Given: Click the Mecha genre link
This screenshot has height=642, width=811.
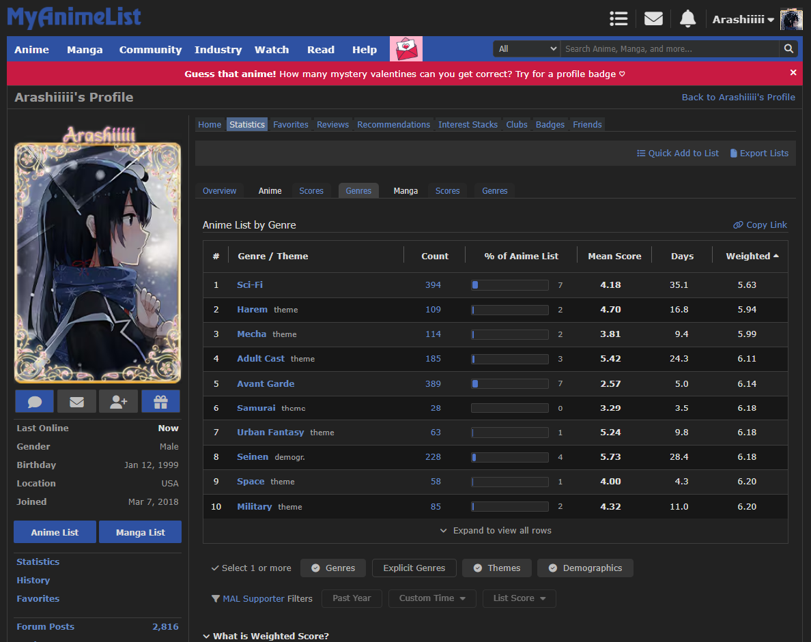Looking at the screenshot, I should pos(251,334).
